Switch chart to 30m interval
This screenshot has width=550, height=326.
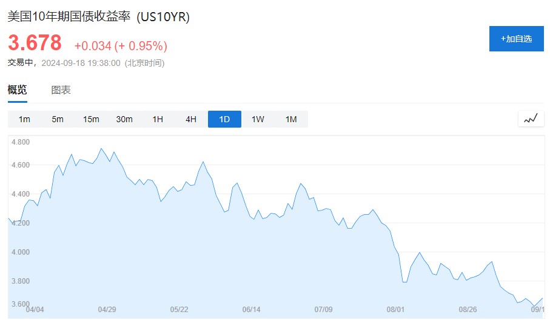point(124,119)
